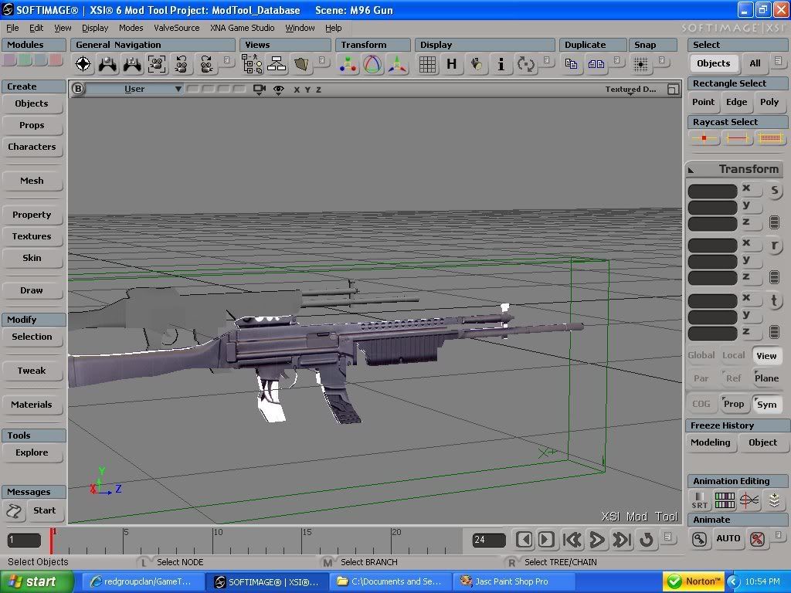Click the rotate tool colored circle icon
Viewport: 791px width, 593px height.
372,64
